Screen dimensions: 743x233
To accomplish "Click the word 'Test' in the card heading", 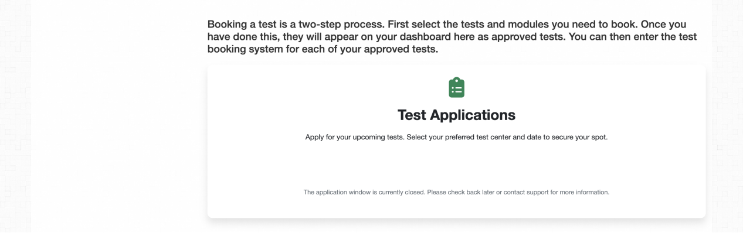I will point(412,115).
